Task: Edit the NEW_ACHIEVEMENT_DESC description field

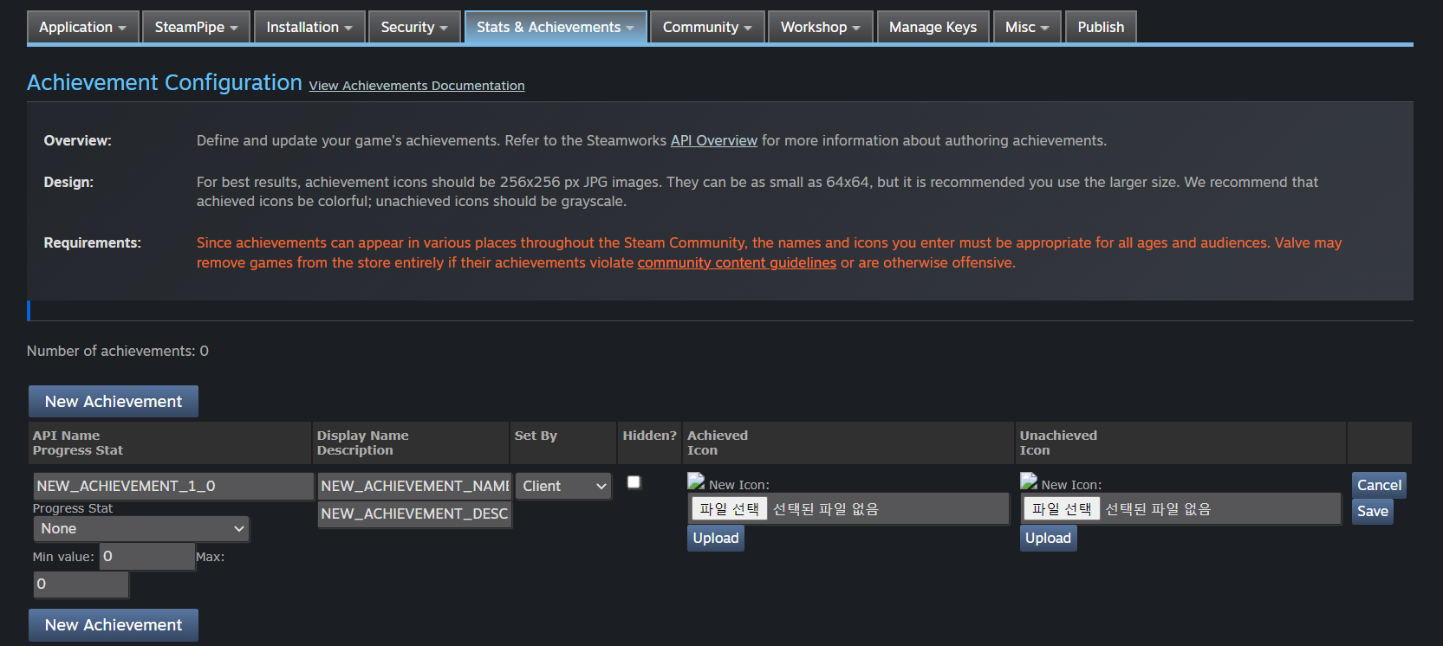Action: pos(414,514)
